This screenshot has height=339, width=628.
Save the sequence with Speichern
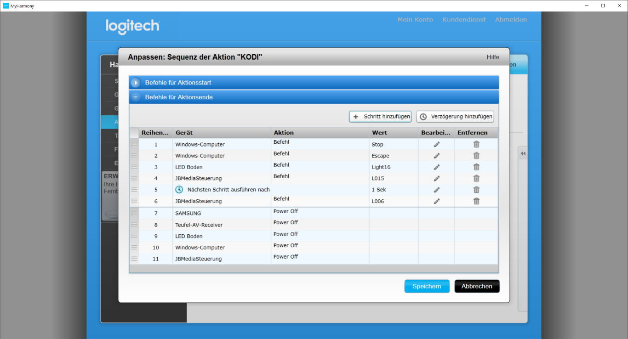click(x=427, y=286)
